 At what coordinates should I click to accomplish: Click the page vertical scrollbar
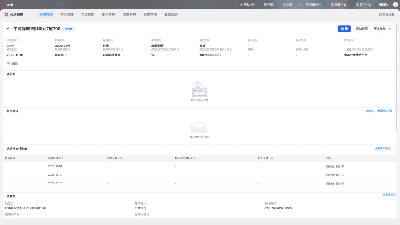pyautogui.click(x=397, y=76)
